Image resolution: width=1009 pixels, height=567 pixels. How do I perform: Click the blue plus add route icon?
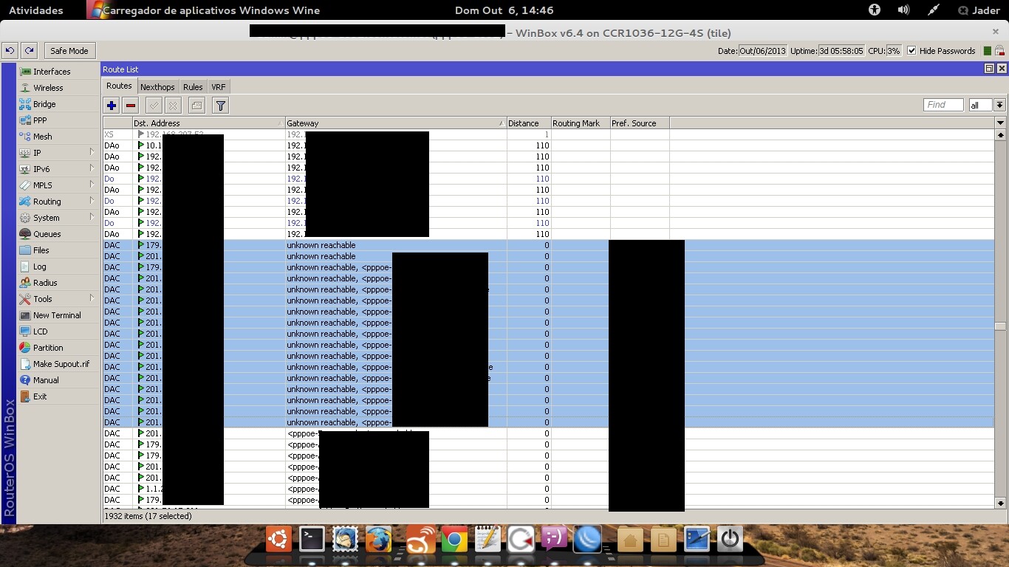click(x=112, y=106)
